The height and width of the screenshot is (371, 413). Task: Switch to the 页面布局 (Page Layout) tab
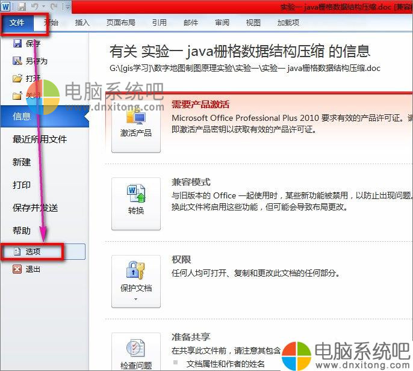(x=120, y=23)
